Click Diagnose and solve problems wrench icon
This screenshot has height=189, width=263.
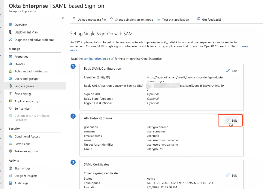(11, 40)
